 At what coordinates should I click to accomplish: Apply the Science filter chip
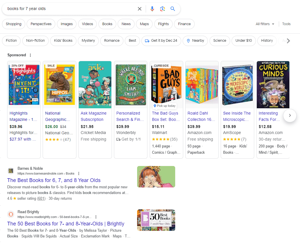point(220,41)
